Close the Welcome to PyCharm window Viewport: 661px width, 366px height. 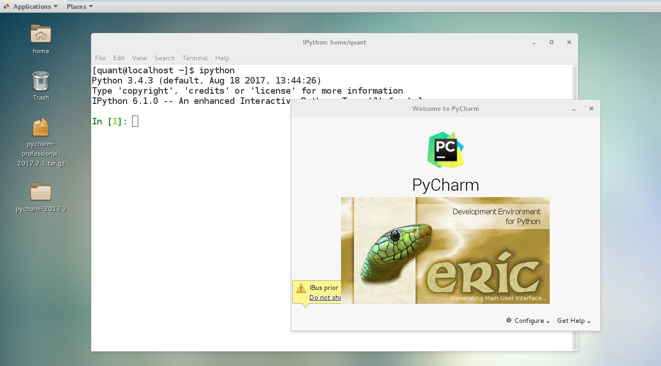(x=591, y=109)
